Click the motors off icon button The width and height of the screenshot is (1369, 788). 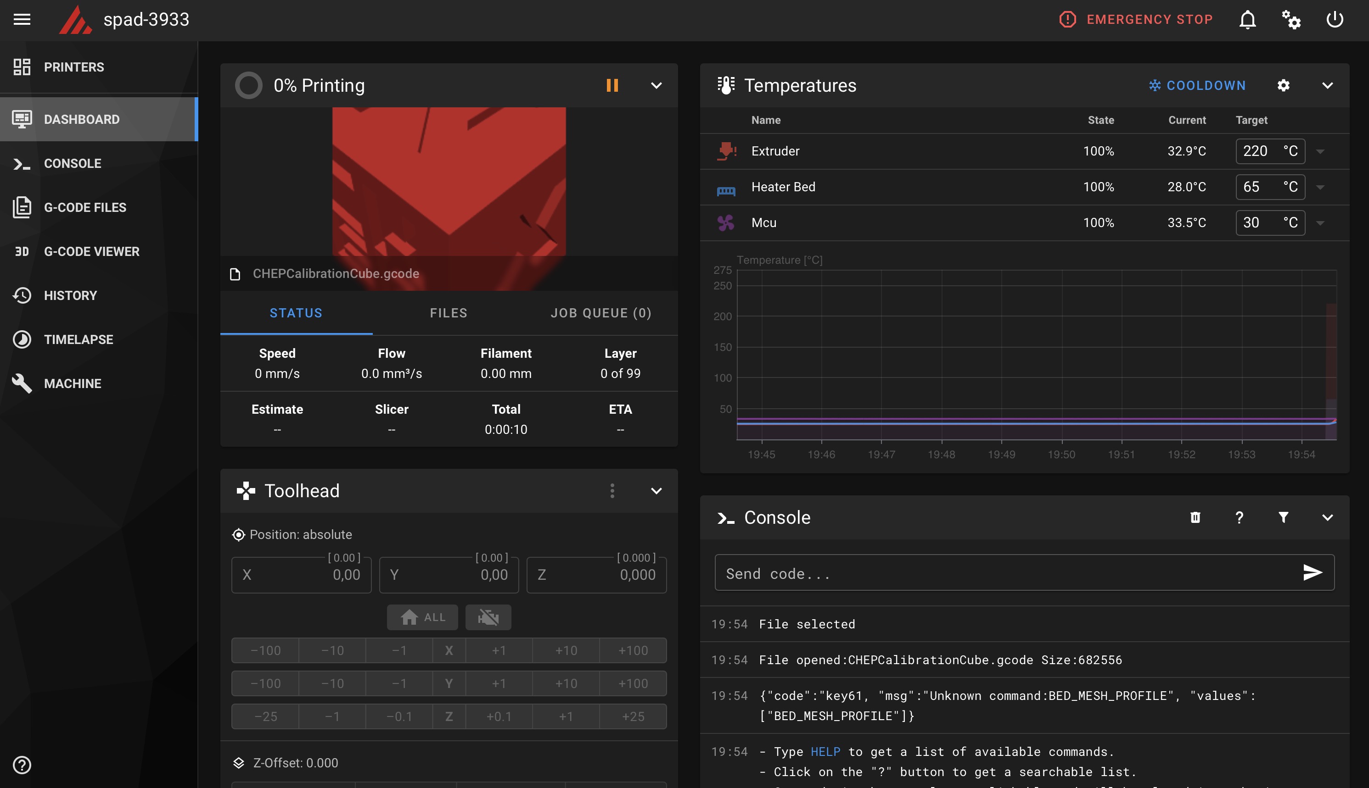tap(488, 617)
